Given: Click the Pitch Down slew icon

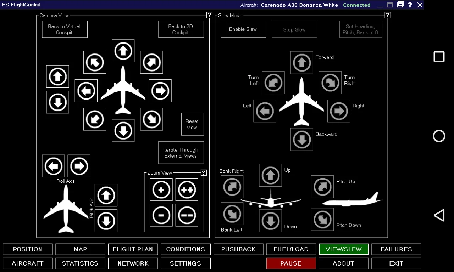Looking at the screenshot, I should [322, 219].
